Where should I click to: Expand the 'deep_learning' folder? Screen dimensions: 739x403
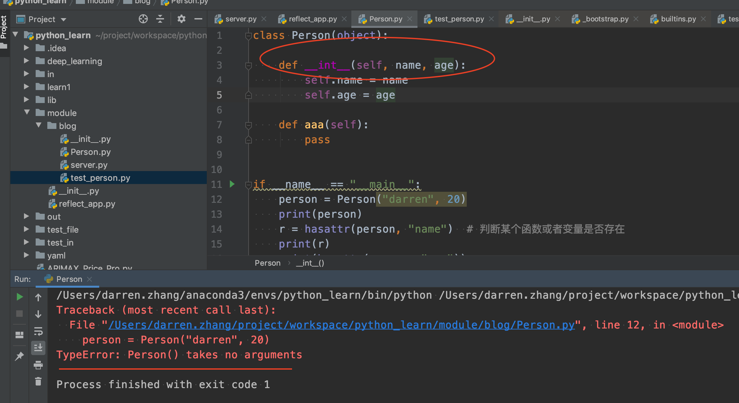tap(26, 61)
